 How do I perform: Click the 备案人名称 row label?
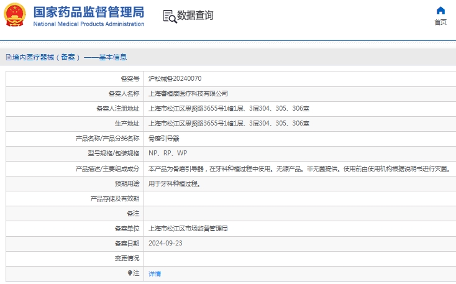(124, 94)
